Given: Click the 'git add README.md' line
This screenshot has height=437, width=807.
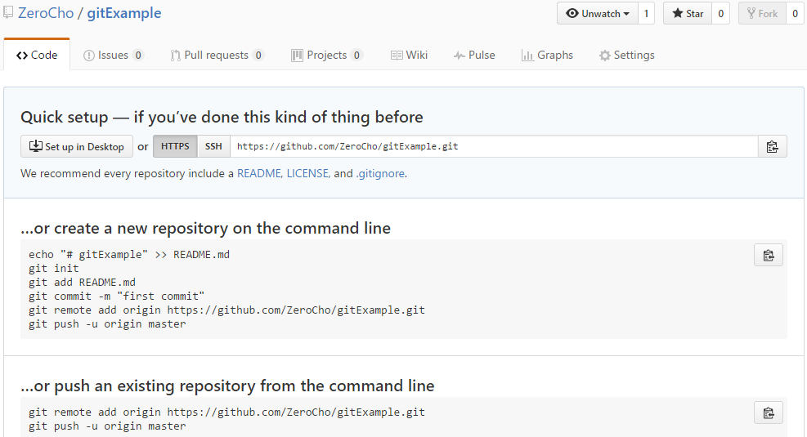Looking at the screenshot, I should [x=83, y=283].
